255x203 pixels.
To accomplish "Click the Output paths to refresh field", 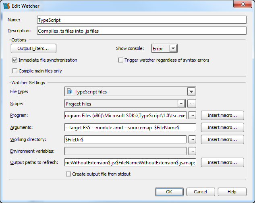I will coord(130,162).
